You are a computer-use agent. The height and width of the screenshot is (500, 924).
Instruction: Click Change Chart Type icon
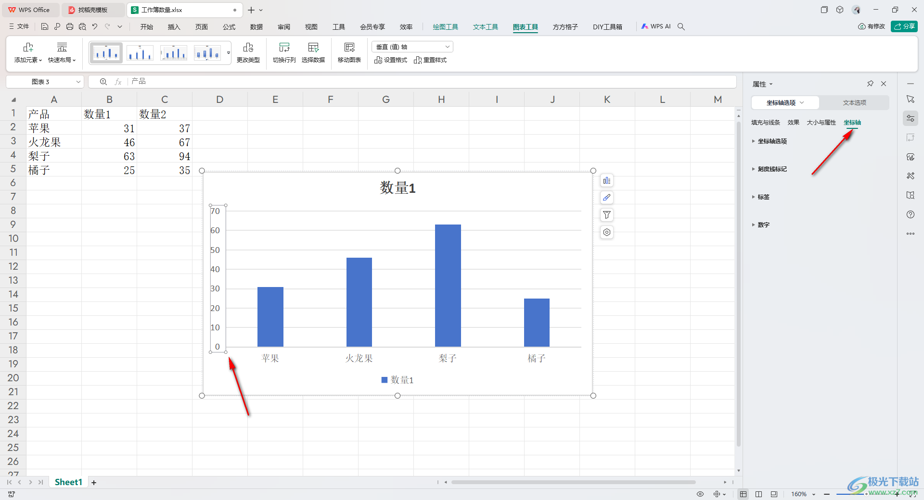click(x=248, y=53)
